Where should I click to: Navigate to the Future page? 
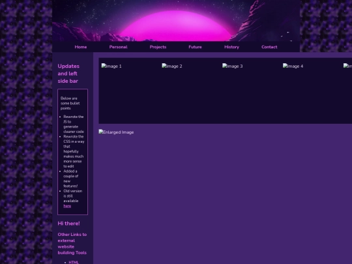(195, 47)
